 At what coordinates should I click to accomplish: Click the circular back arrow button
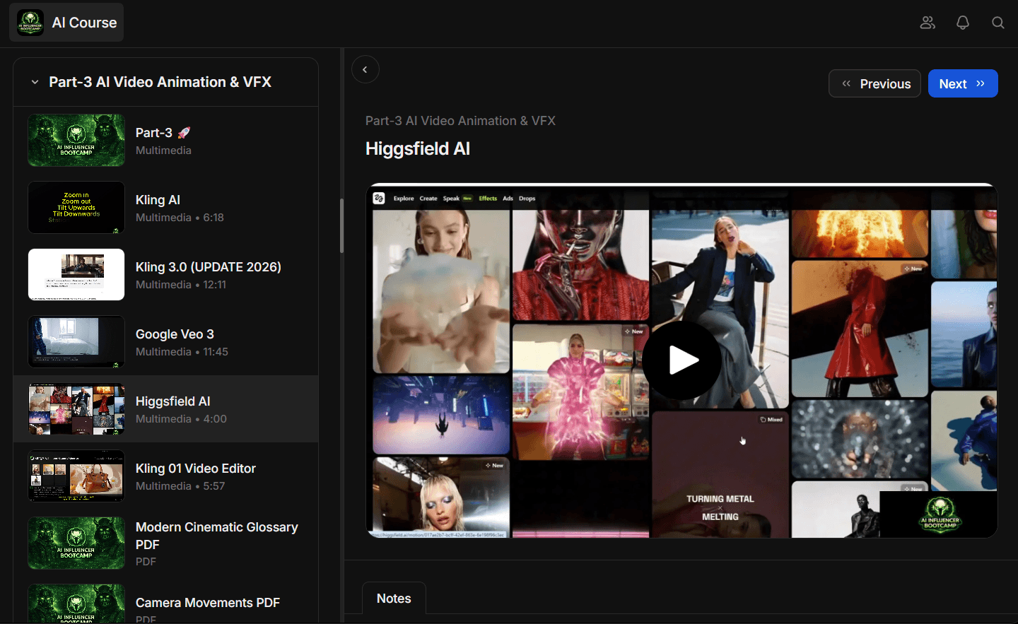pyautogui.click(x=365, y=69)
